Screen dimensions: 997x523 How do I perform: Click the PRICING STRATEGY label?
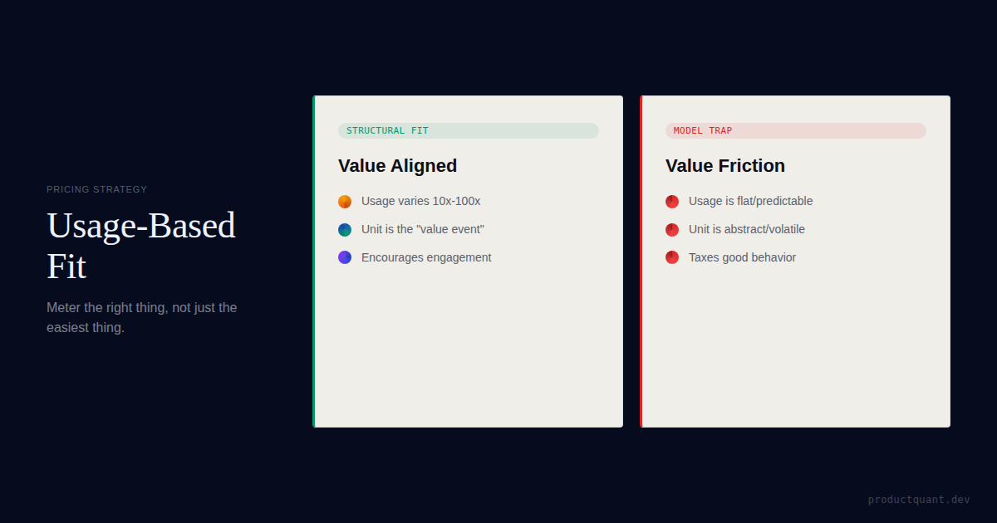coord(96,189)
